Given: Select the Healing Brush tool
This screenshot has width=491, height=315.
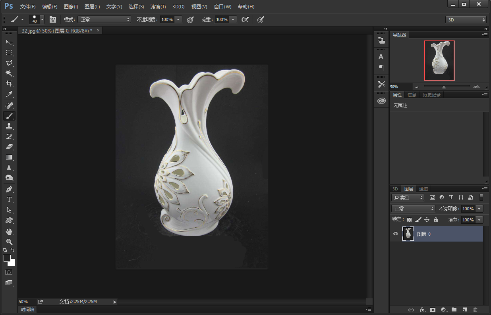Looking at the screenshot, I should (9, 105).
